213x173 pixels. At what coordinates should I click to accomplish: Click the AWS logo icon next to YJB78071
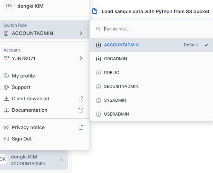[6, 58]
